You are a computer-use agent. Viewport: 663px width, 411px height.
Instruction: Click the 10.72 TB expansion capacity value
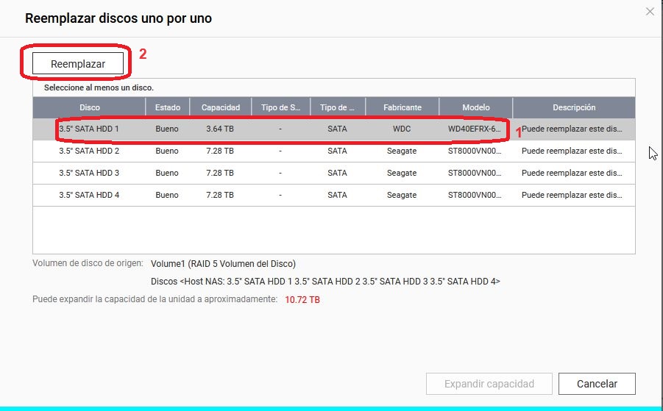[x=302, y=300]
